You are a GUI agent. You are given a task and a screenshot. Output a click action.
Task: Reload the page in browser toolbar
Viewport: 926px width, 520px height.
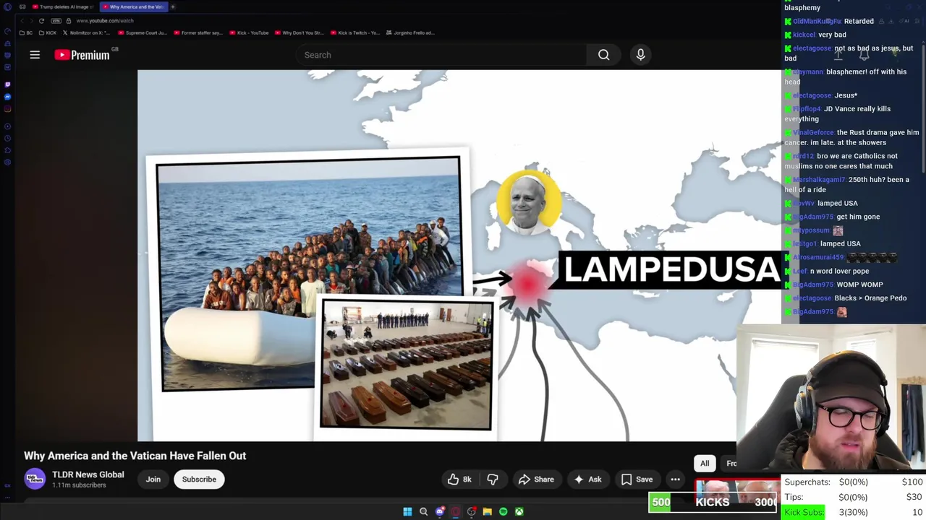point(42,21)
